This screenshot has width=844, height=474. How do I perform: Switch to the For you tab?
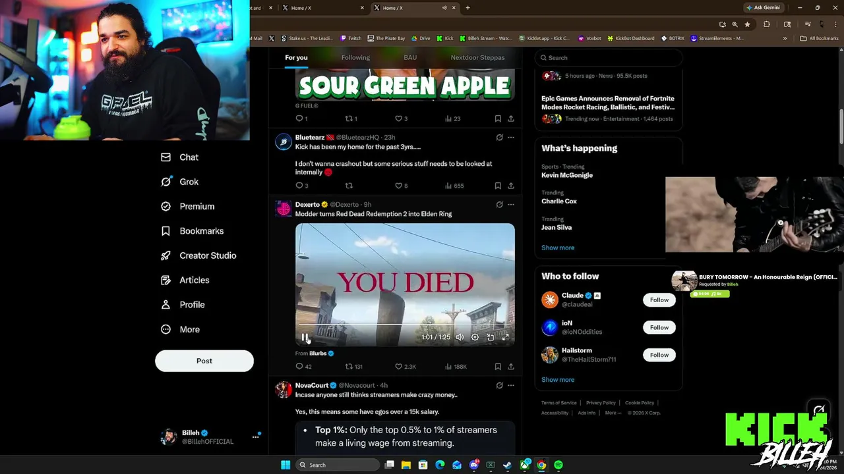296,57
